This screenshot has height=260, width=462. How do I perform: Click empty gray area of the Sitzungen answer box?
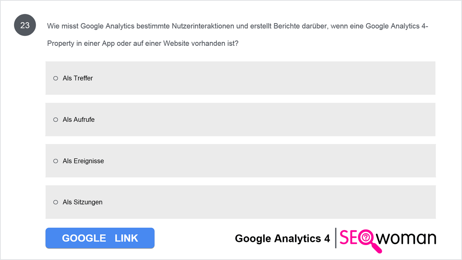[x=269, y=202]
